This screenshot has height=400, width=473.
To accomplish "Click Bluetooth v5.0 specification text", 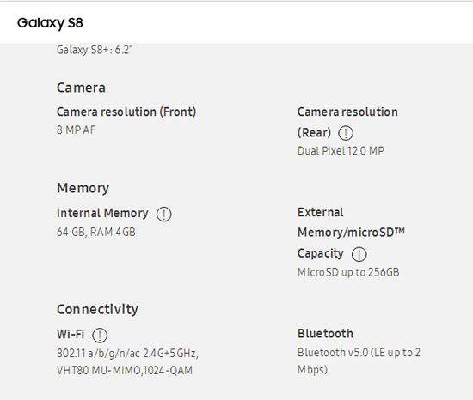I will [x=359, y=361].
